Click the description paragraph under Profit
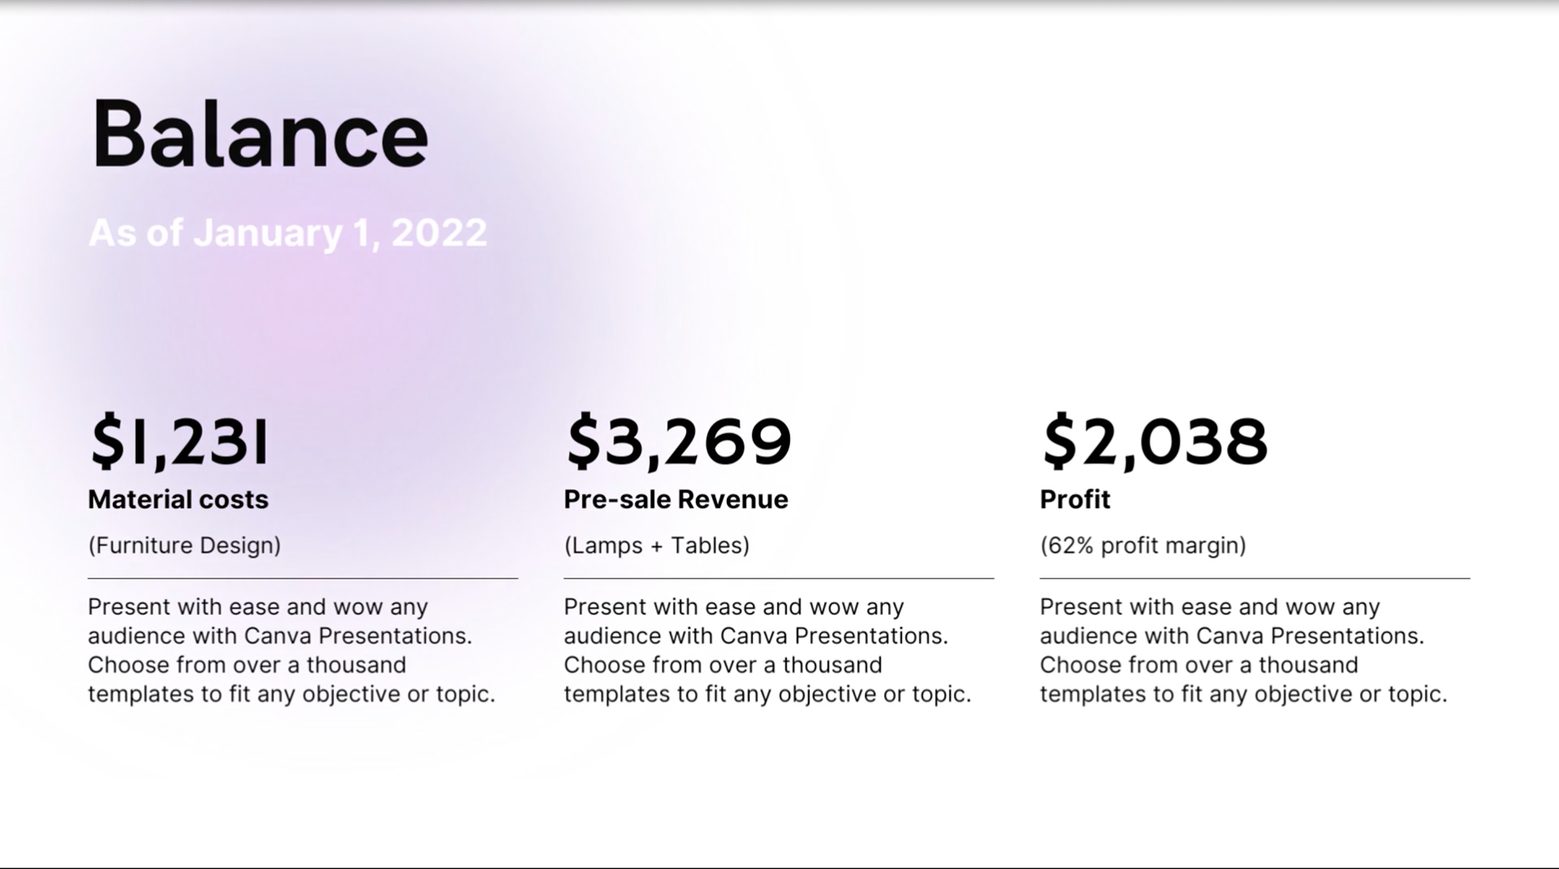The height and width of the screenshot is (869, 1559). pos(1242,650)
